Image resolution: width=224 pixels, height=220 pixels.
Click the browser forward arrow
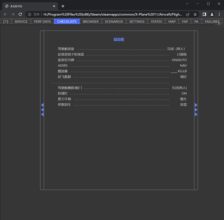13,14
